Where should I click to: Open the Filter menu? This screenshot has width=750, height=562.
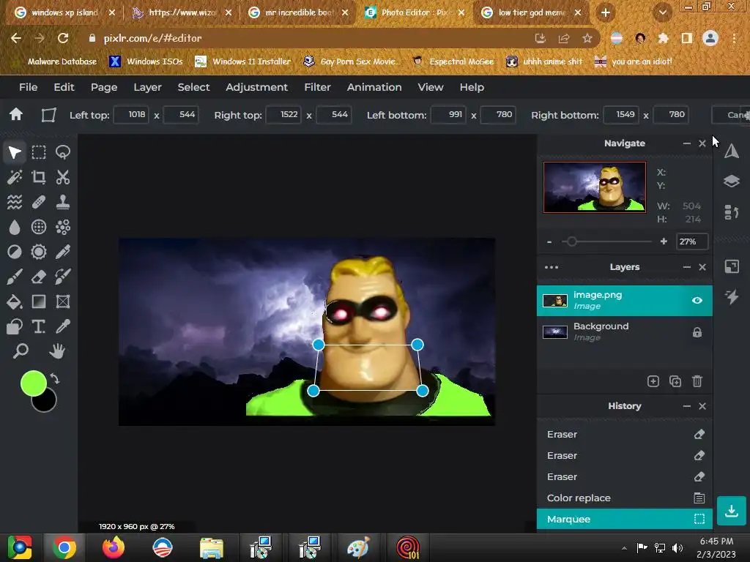pyautogui.click(x=317, y=87)
